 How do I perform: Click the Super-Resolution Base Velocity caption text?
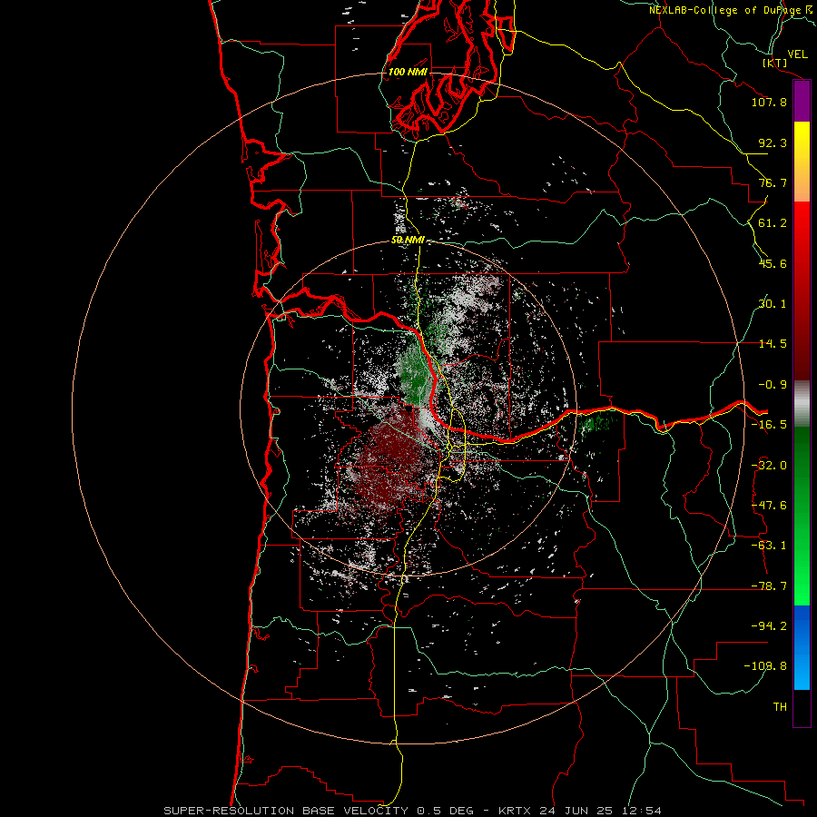(413, 811)
